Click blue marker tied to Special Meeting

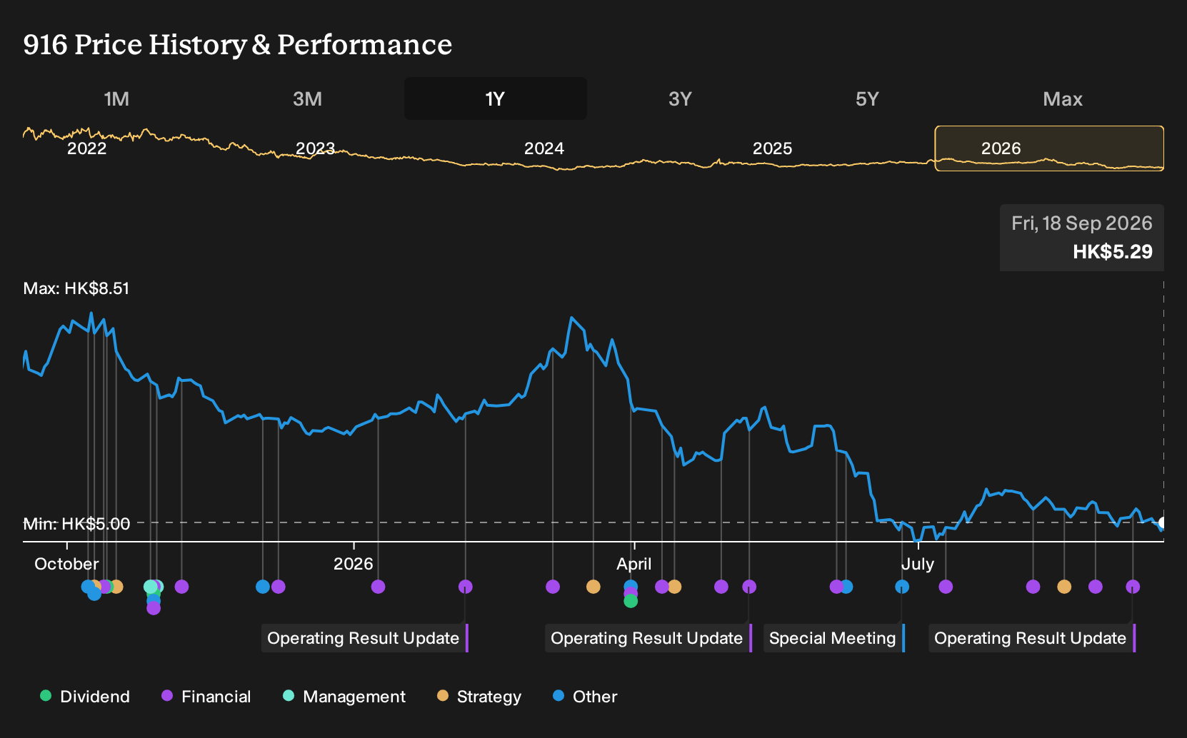tap(902, 587)
